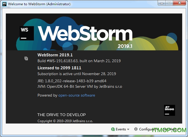Close the Welcome to WebStorm window
The width and height of the screenshot is (188, 137).
tap(179, 3)
